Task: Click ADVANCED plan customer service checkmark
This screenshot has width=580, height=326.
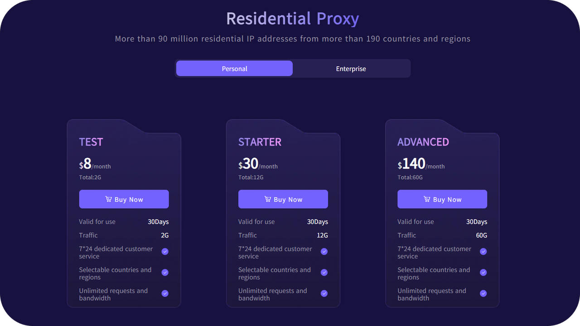Action: (483, 252)
